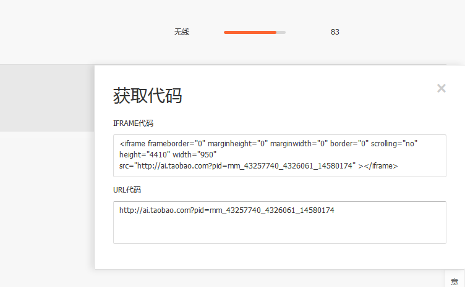Click the score value 83
The height and width of the screenshot is (287, 465).
coord(335,32)
